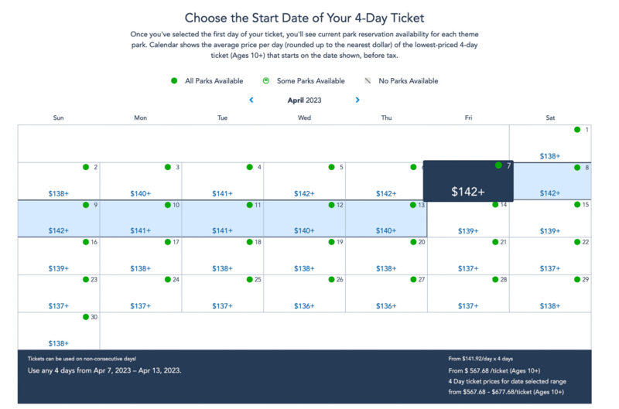Viewport: 619px width, 409px height.
Task: Select April 26 priced at $136+
Action: [304, 294]
